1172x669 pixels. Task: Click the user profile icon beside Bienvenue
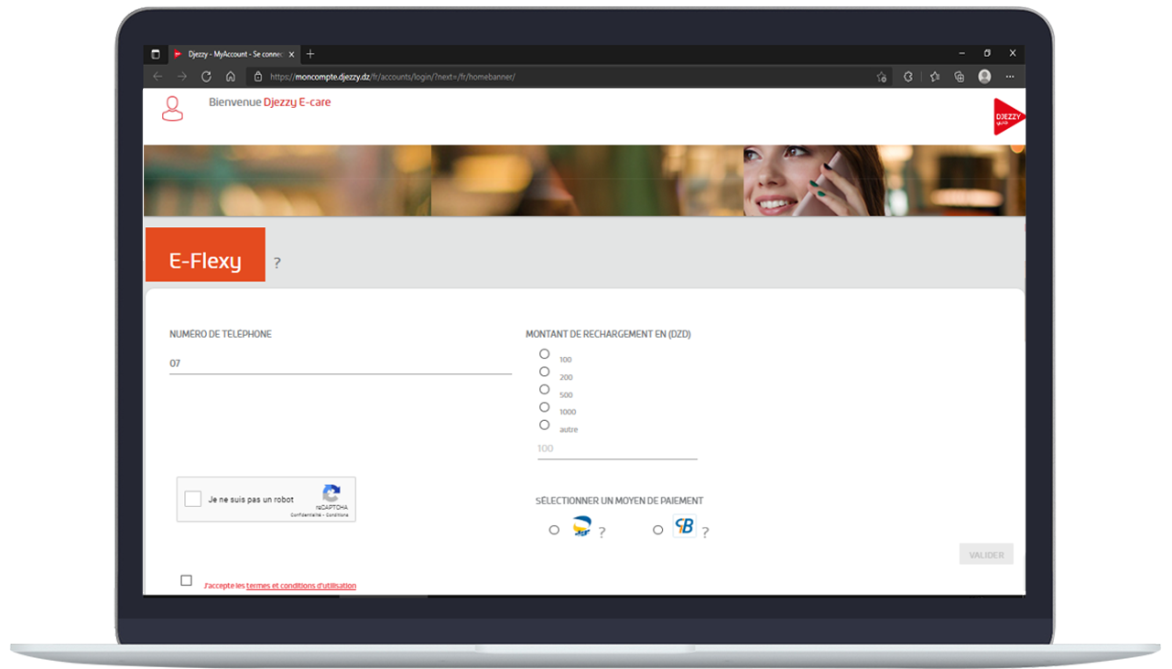click(x=172, y=108)
